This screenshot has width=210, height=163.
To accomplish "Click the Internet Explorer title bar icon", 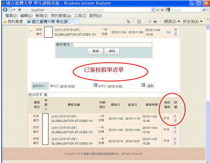I will [x=4, y=3].
